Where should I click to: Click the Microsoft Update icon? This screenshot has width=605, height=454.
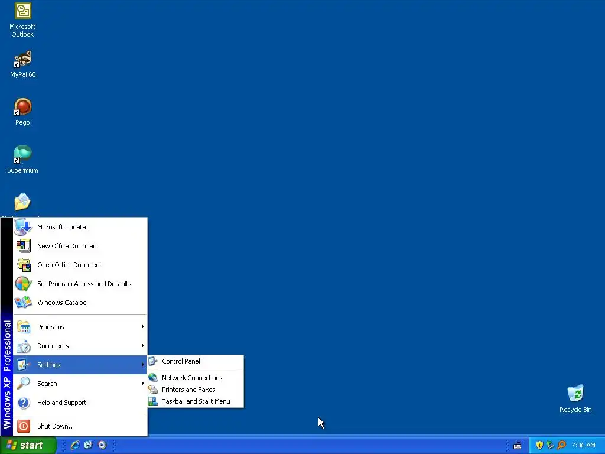23,227
